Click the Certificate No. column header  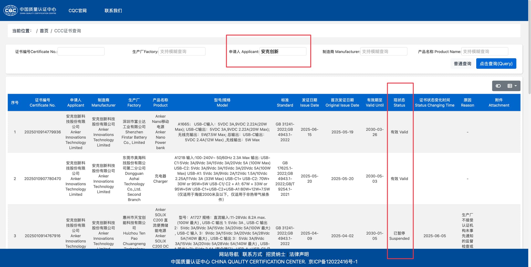43,102
